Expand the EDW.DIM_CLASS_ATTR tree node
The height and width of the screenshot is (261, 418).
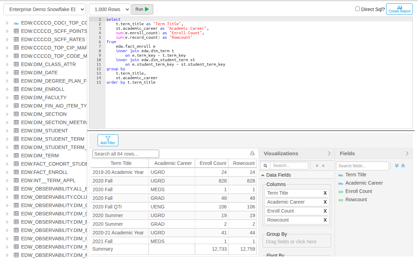tap(7, 64)
